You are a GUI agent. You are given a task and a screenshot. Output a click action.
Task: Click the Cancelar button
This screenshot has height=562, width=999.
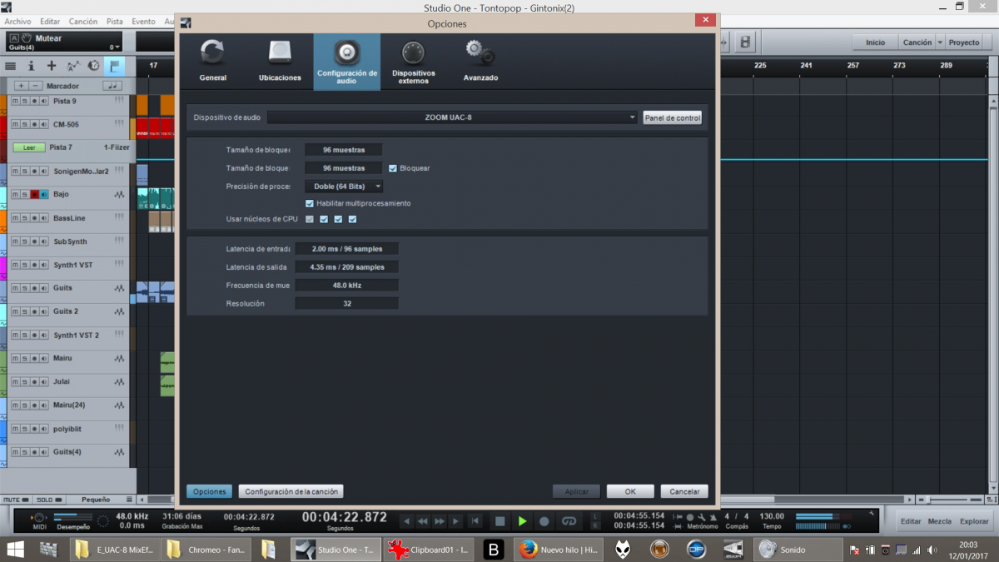click(684, 491)
